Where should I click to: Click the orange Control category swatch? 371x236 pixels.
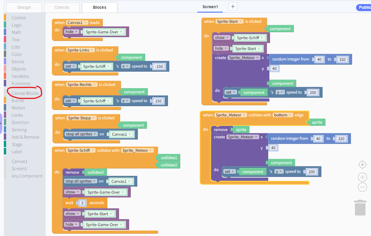5,18
